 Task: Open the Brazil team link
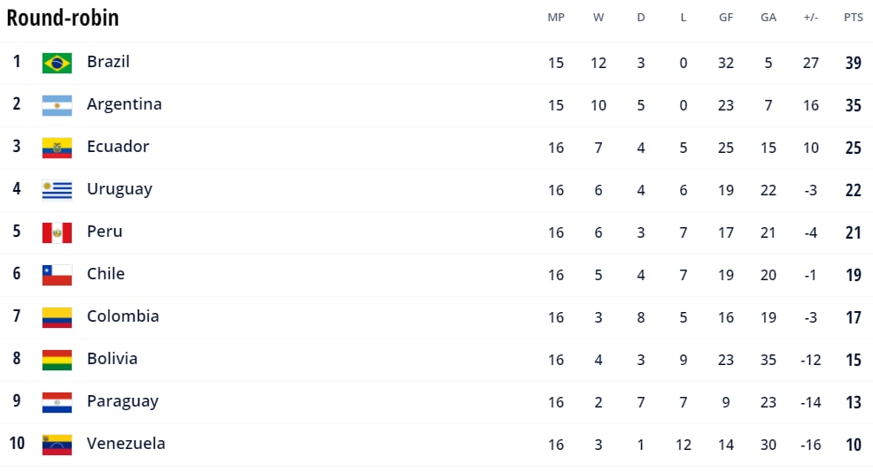coord(108,62)
